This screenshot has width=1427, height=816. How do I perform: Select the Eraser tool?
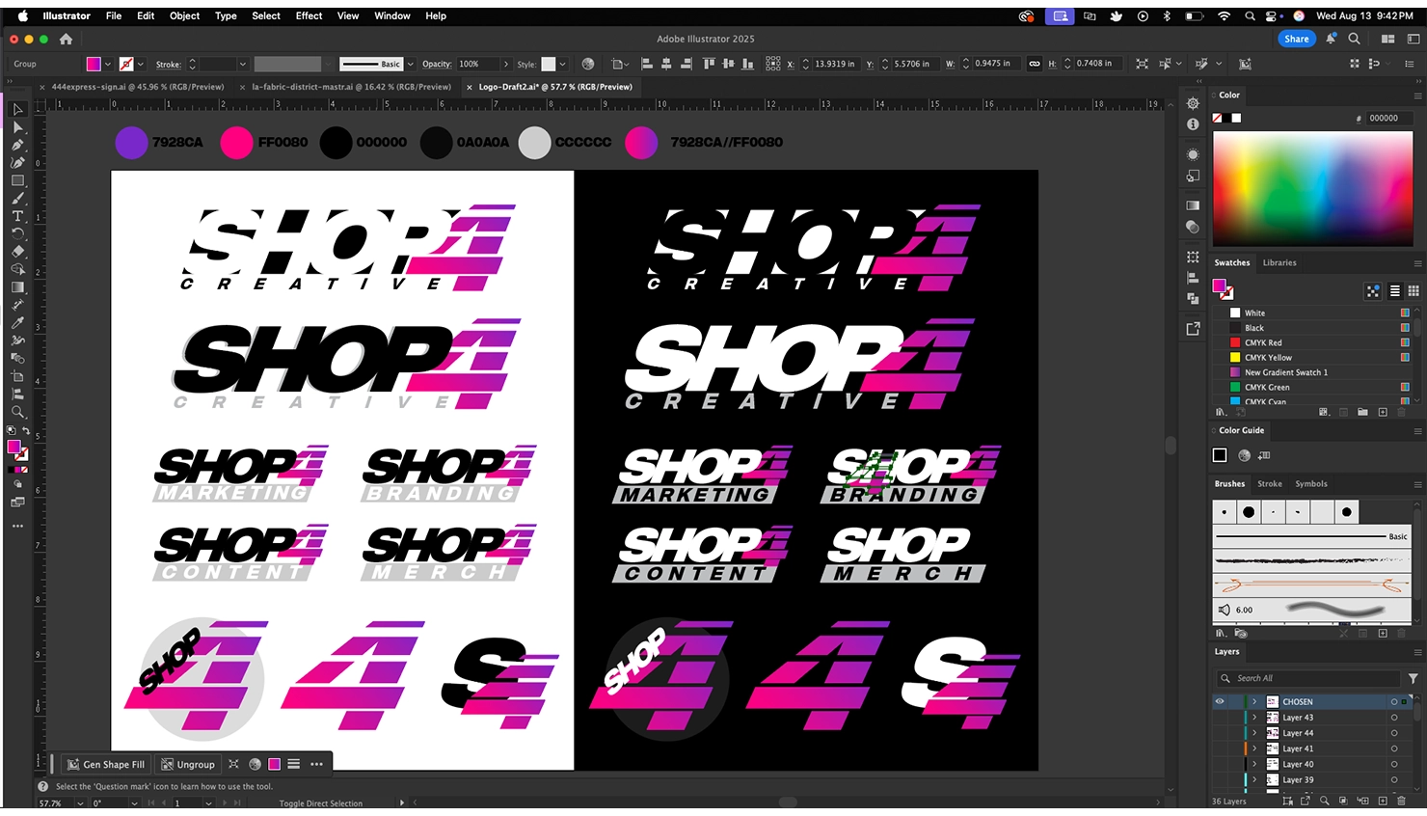pyautogui.click(x=17, y=252)
